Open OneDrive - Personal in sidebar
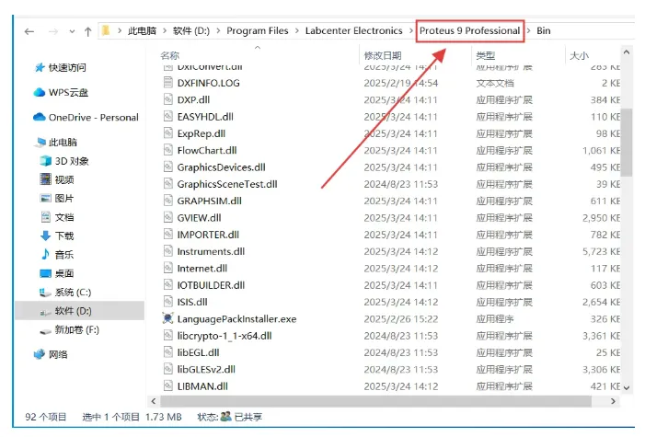This screenshot has width=645, height=437. point(93,118)
